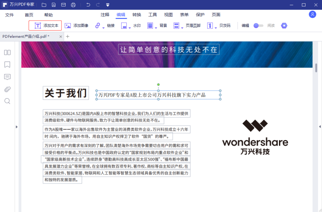Screen dimensions: 322x212
Task: Click the line starting 时 间内，驰骋于海外市场
Action: click(x=107, y=136)
